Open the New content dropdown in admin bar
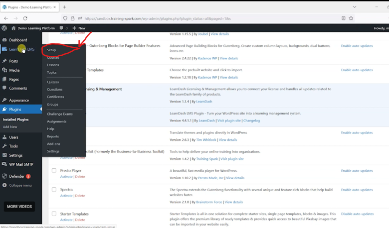389x228 pixels. (x=79, y=28)
